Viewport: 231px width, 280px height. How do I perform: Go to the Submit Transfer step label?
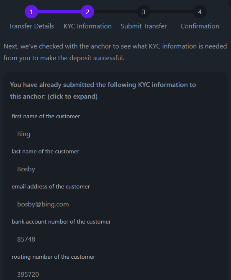coord(144,26)
